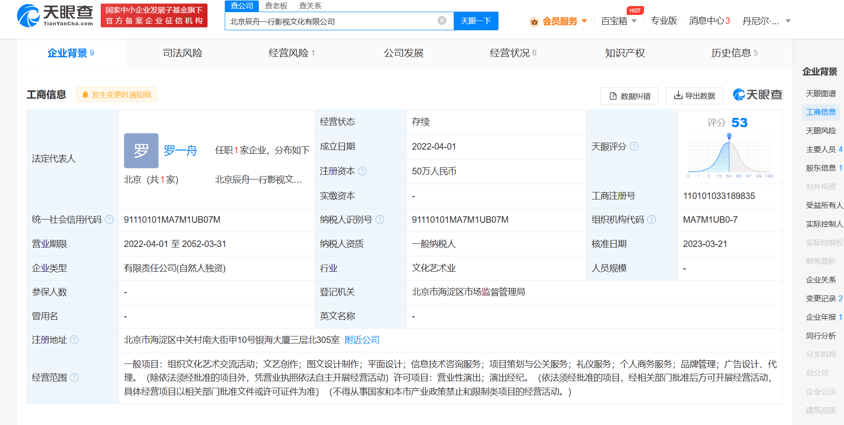Open the 百宝箱 dropdown menu

click(x=618, y=21)
